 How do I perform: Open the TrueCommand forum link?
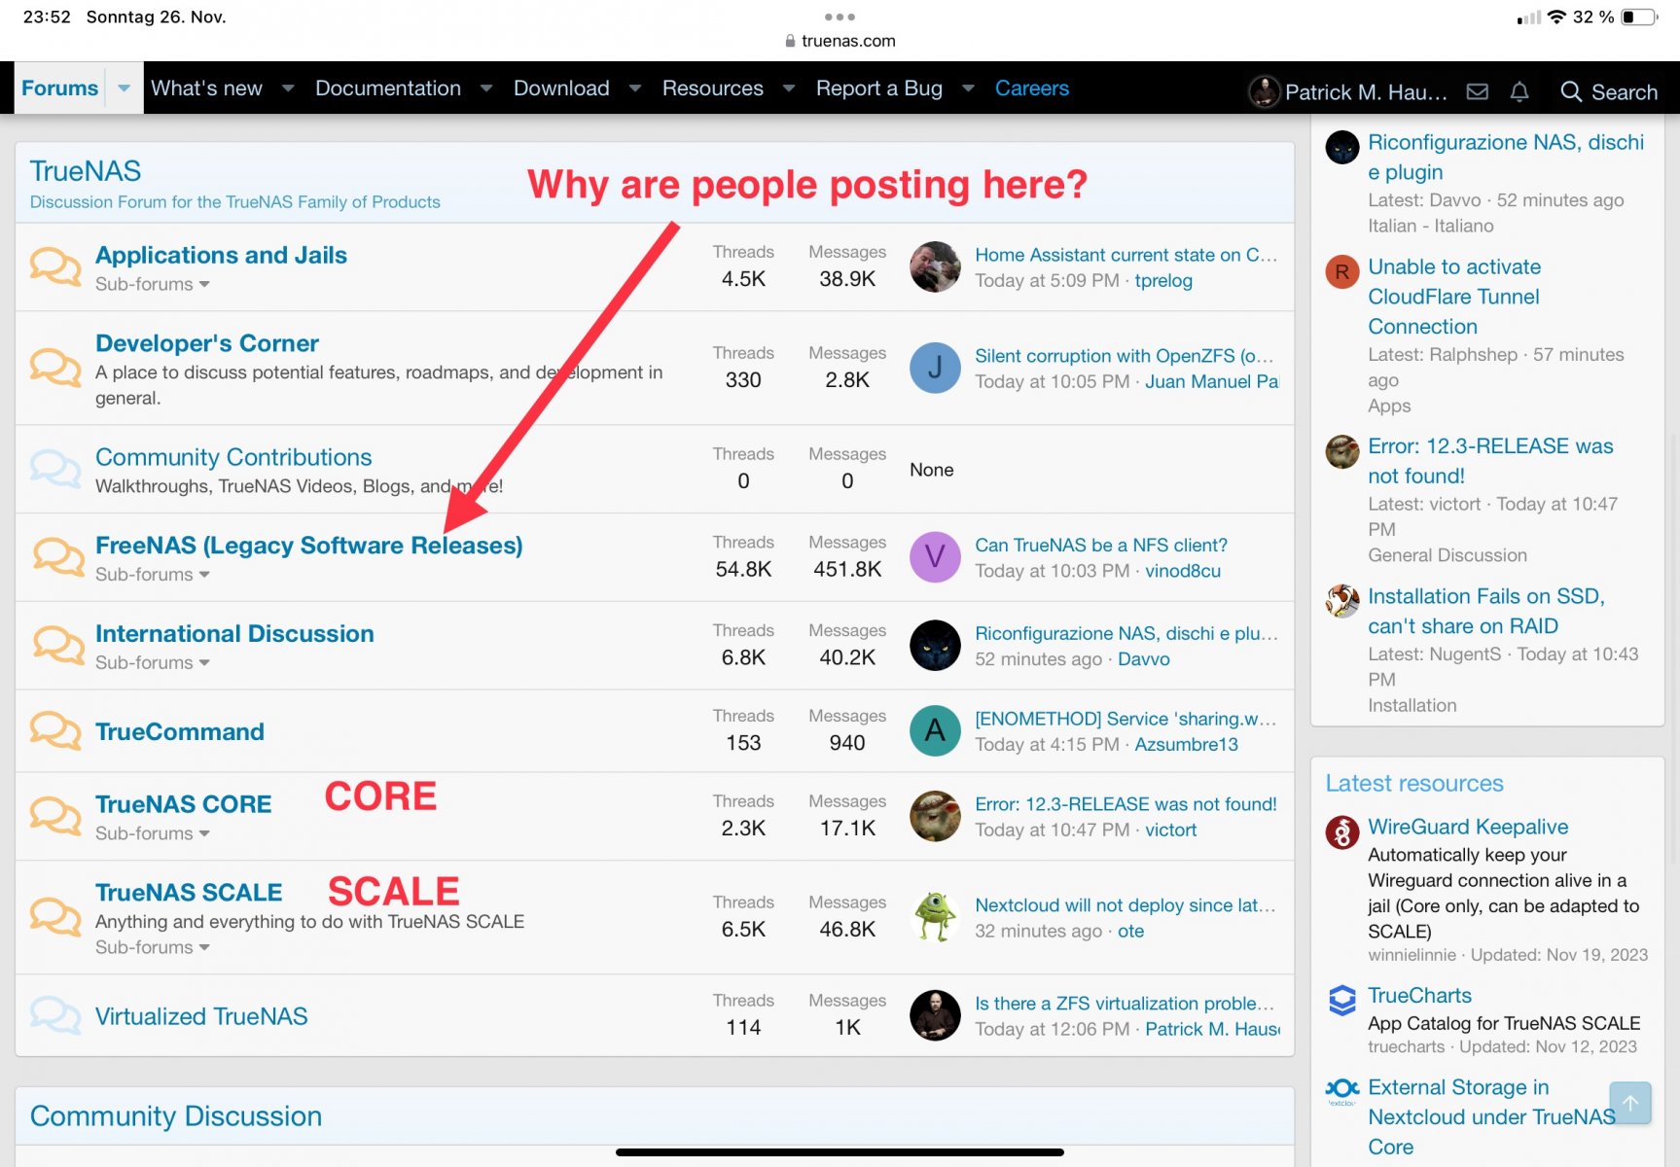coord(180,731)
